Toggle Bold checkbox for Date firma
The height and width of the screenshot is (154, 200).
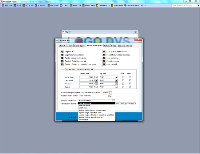(x=123, y=80)
